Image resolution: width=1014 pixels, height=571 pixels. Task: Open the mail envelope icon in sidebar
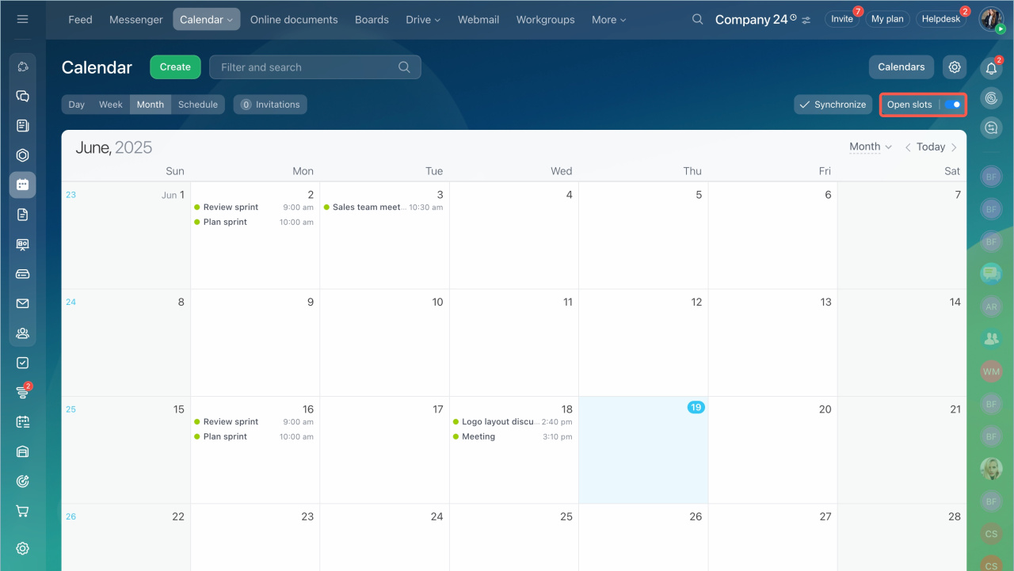[x=22, y=303]
